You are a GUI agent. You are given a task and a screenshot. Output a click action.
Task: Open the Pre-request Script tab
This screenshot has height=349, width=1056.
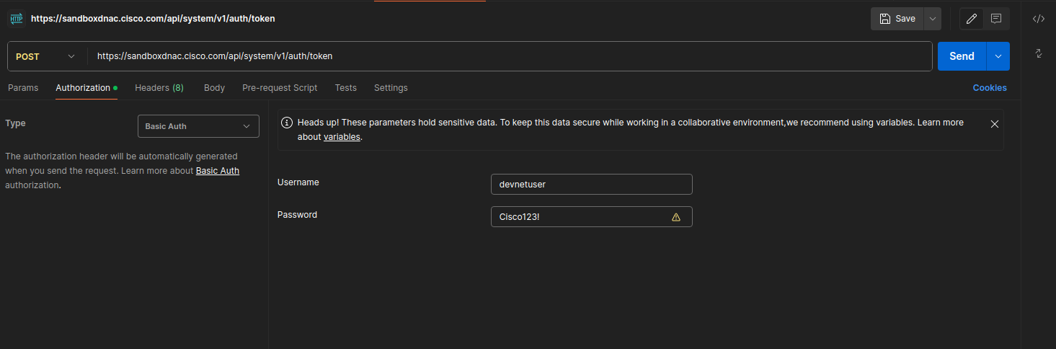[x=280, y=88]
